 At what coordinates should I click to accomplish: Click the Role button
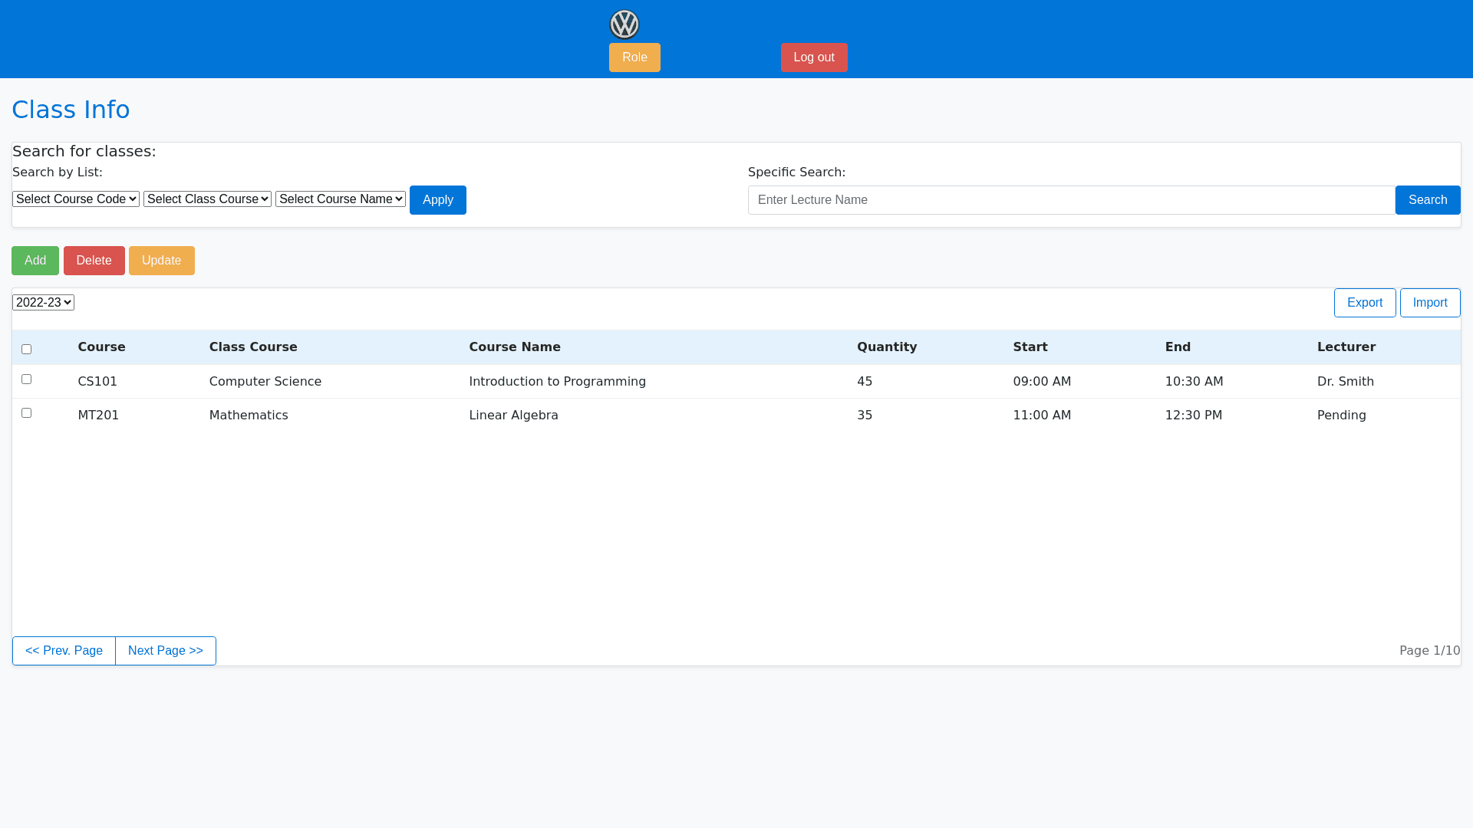634,57
